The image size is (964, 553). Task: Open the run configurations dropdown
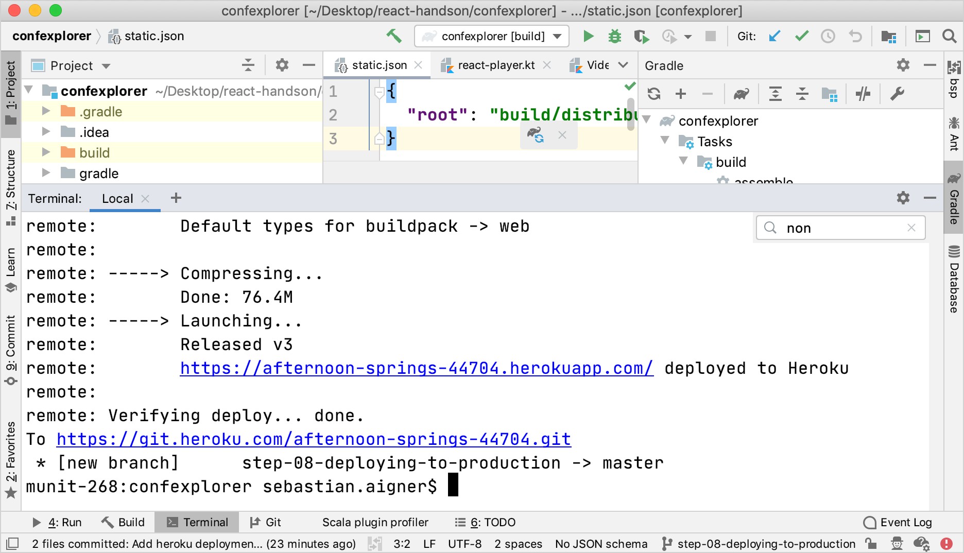(556, 36)
